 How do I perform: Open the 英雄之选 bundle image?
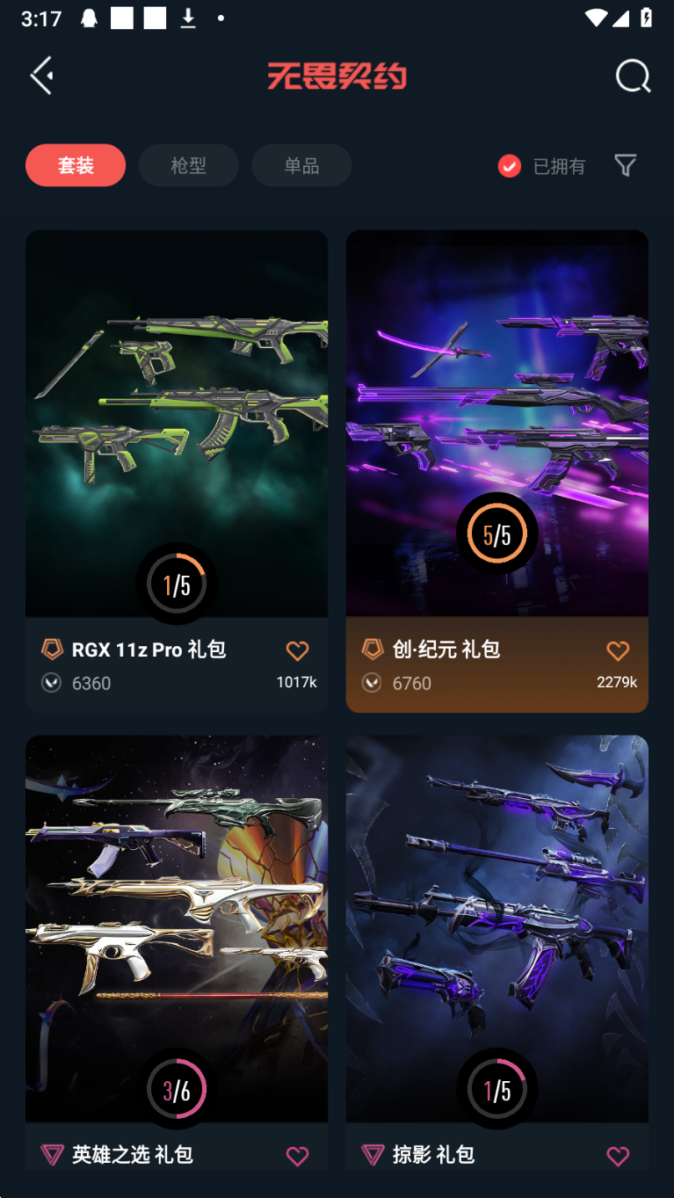(x=177, y=928)
